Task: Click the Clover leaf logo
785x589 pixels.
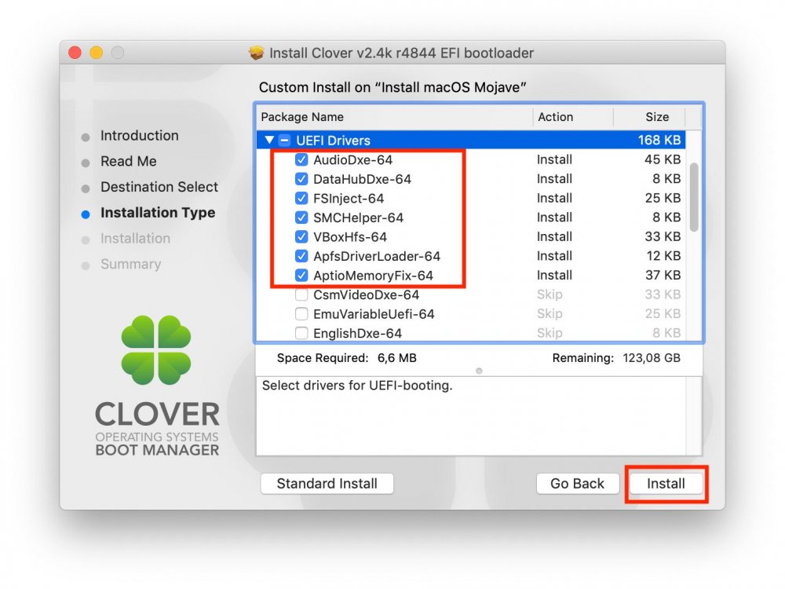Action: (x=156, y=350)
